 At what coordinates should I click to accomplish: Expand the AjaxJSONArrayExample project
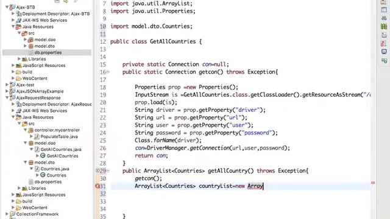coord(7,91)
